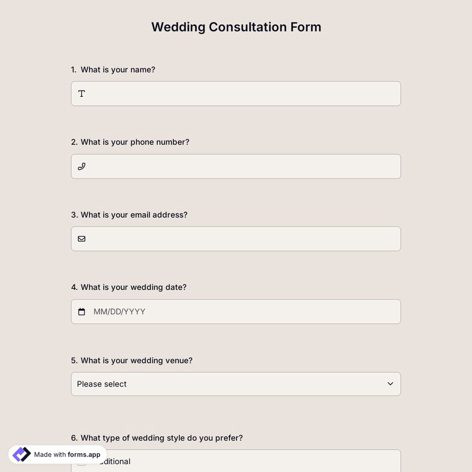Expand the Please select combo box
Image resolution: width=472 pixels, height=472 pixels.
(x=236, y=384)
